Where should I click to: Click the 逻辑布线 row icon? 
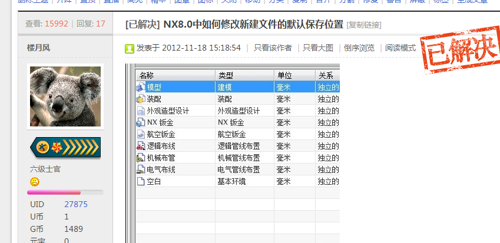[141, 146]
